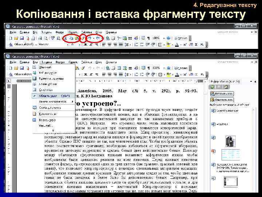262x197 pixels.
Task: Click Save icon in lower Word window
Action: (x=22, y=68)
